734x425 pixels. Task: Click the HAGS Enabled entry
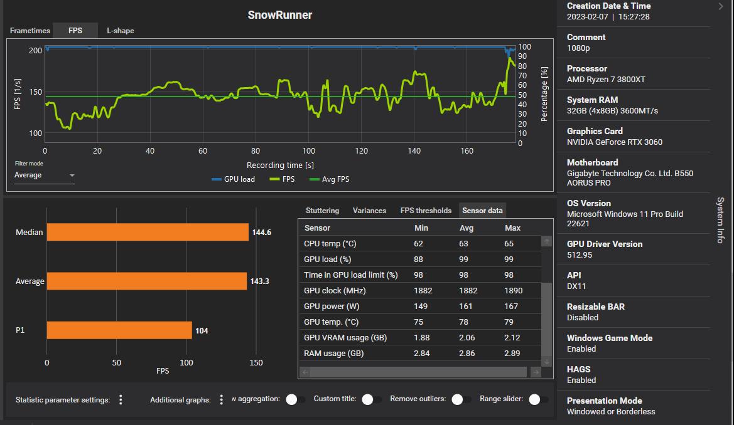pos(581,380)
